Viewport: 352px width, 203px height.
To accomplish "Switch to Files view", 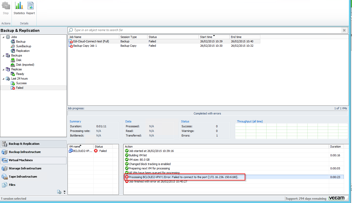I will tap(33, 185).
